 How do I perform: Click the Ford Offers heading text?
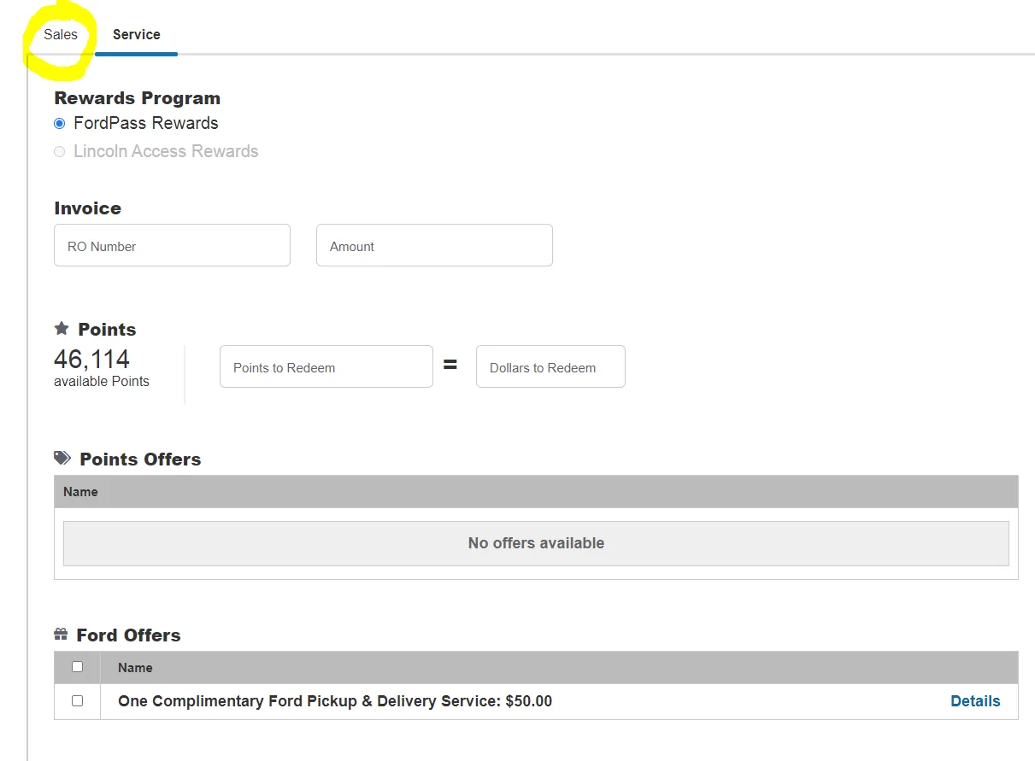pos(129,635)
